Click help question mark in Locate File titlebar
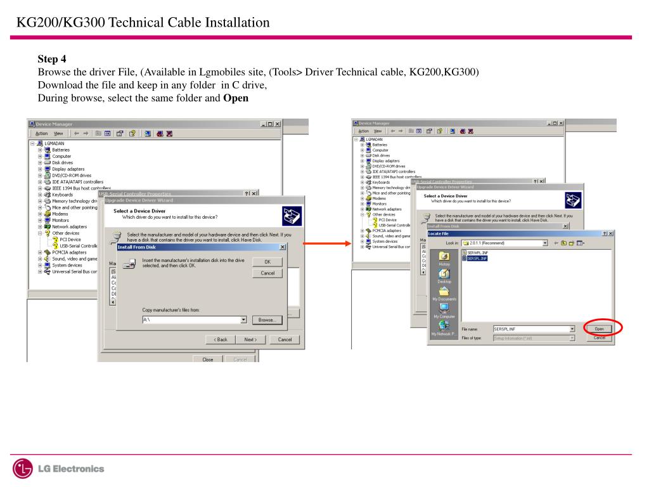Viewport: 649px width, 487px height. [605, 233]
